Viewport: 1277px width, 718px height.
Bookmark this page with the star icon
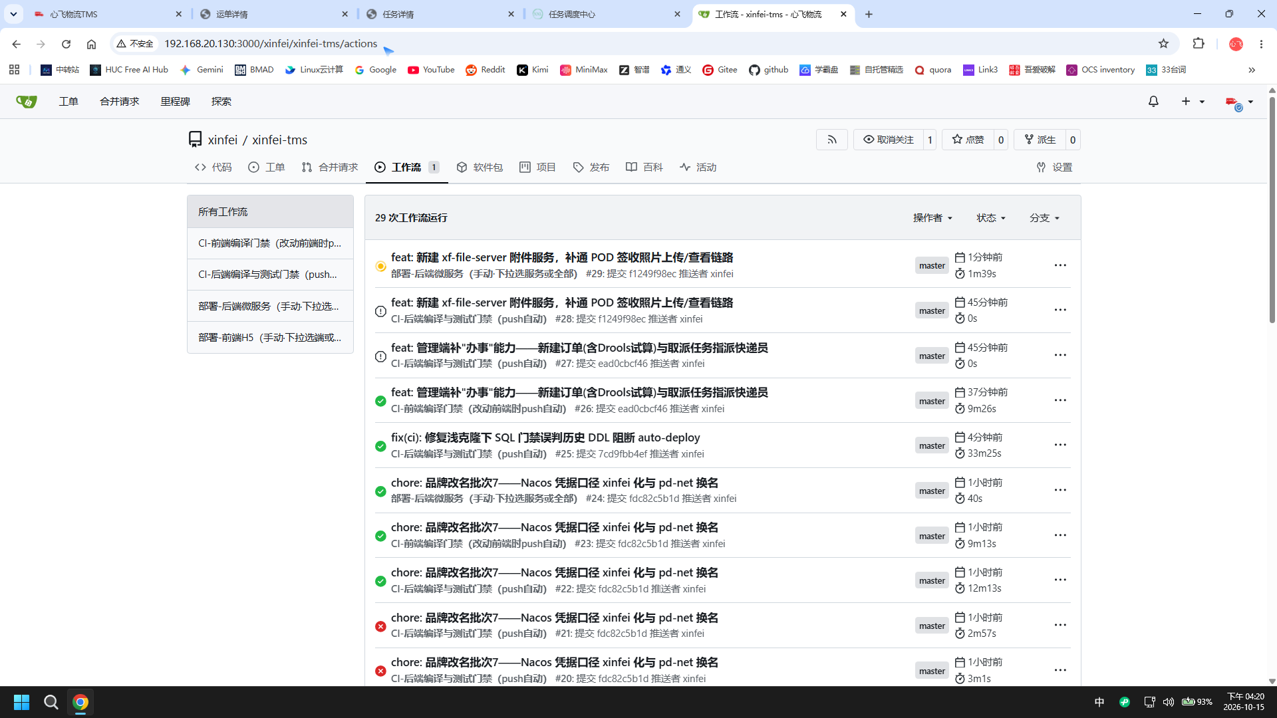coord(1163,44)
